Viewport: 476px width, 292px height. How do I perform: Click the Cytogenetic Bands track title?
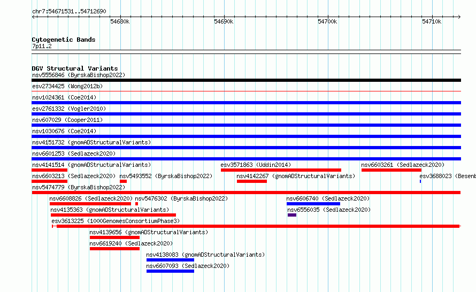(x=64, y=40)
